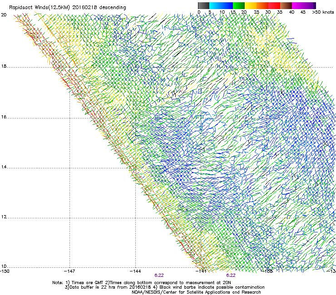
Task: Click the 6:22 time label right of -141
Action: point(231,275)
